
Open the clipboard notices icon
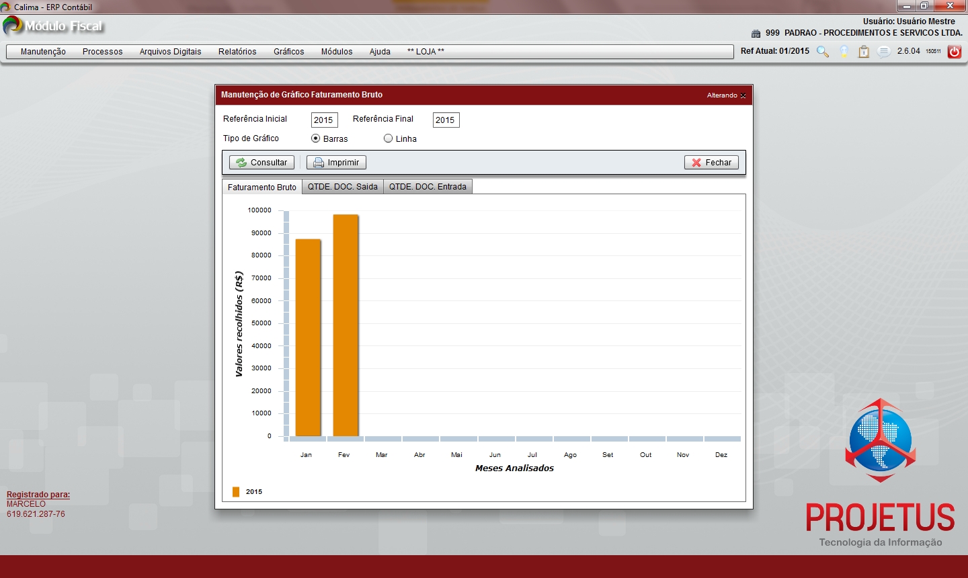pos(864,52)
